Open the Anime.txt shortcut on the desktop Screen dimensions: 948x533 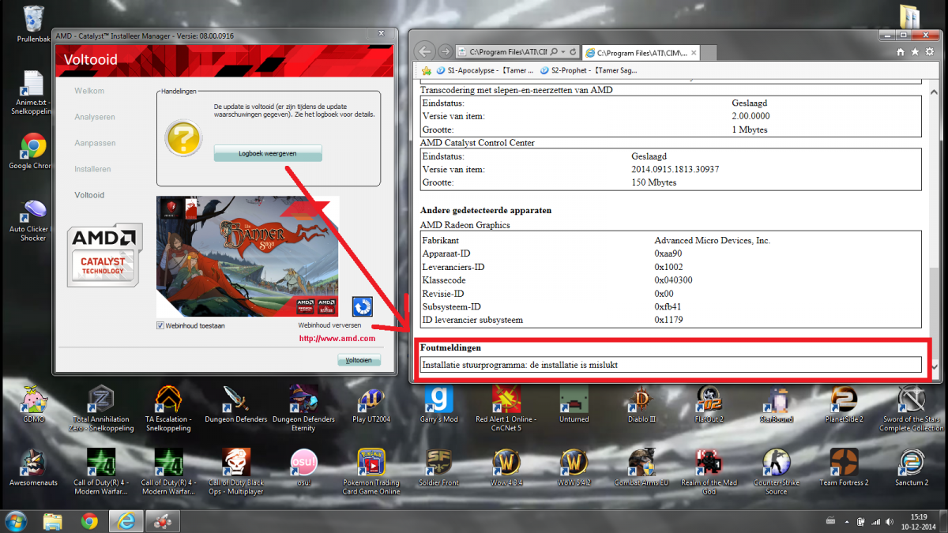pyautogui.click(x=33, y=92)
